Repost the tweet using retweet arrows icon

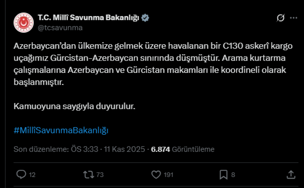[88, 174]
